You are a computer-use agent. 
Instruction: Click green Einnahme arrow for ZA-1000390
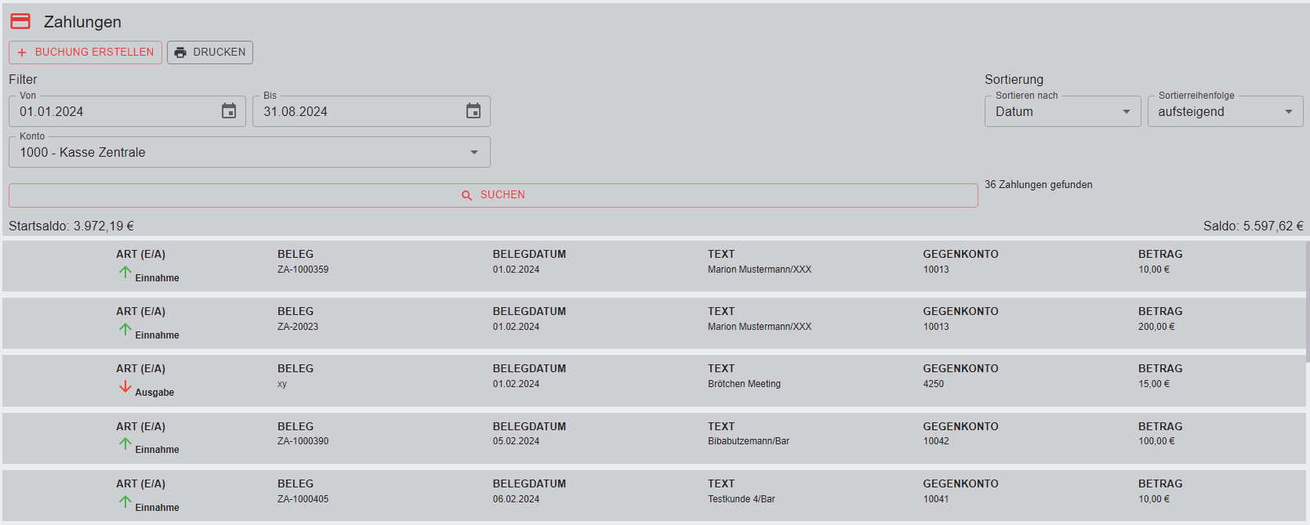pos(125,444)
